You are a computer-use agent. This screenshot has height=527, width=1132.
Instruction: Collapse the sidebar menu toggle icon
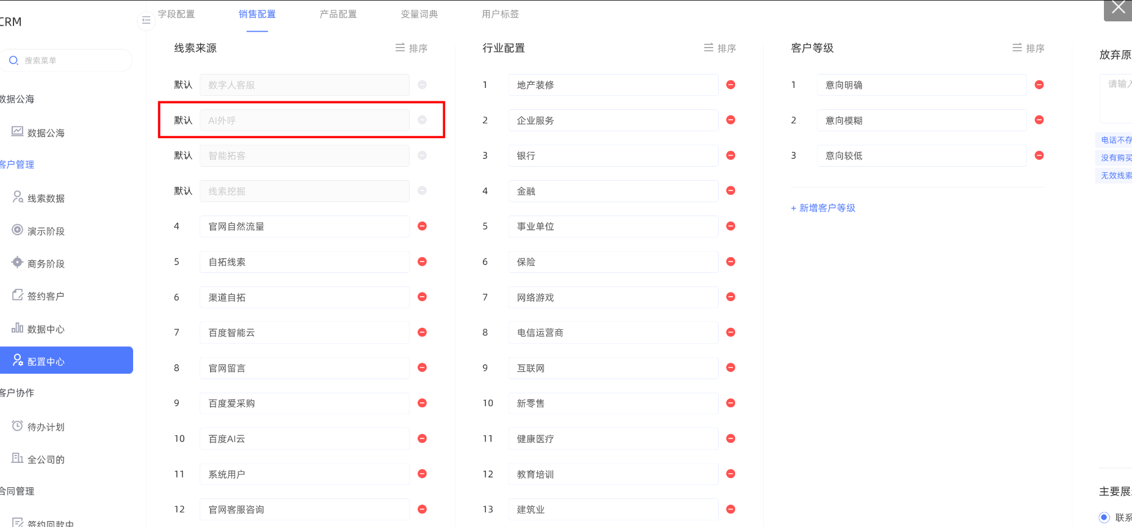pyautogui.click(x=146, y=21)
